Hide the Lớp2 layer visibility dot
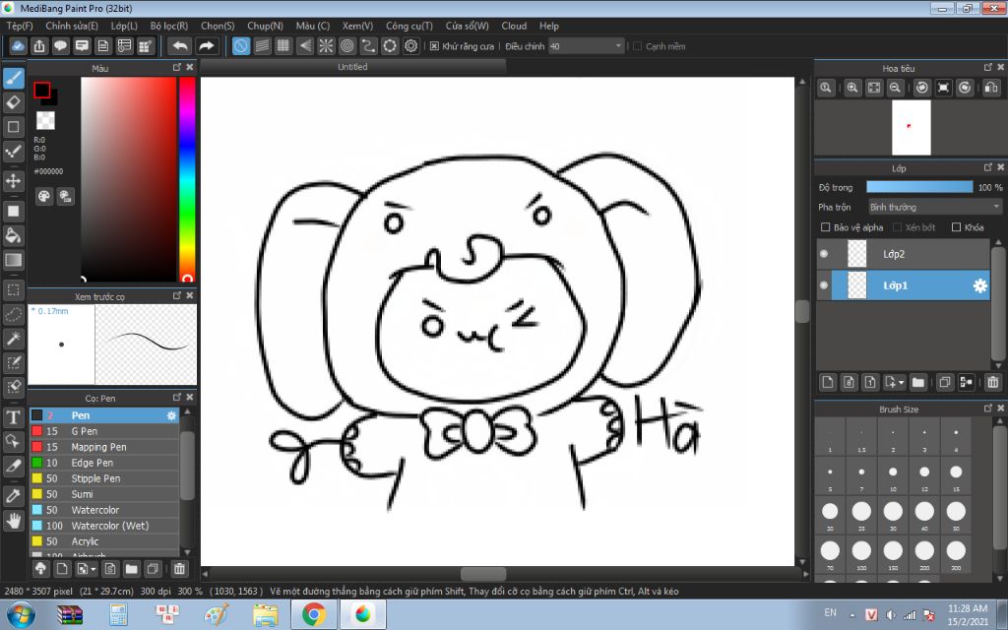Viewport: 1008px width, 630px height. point(824,254)
